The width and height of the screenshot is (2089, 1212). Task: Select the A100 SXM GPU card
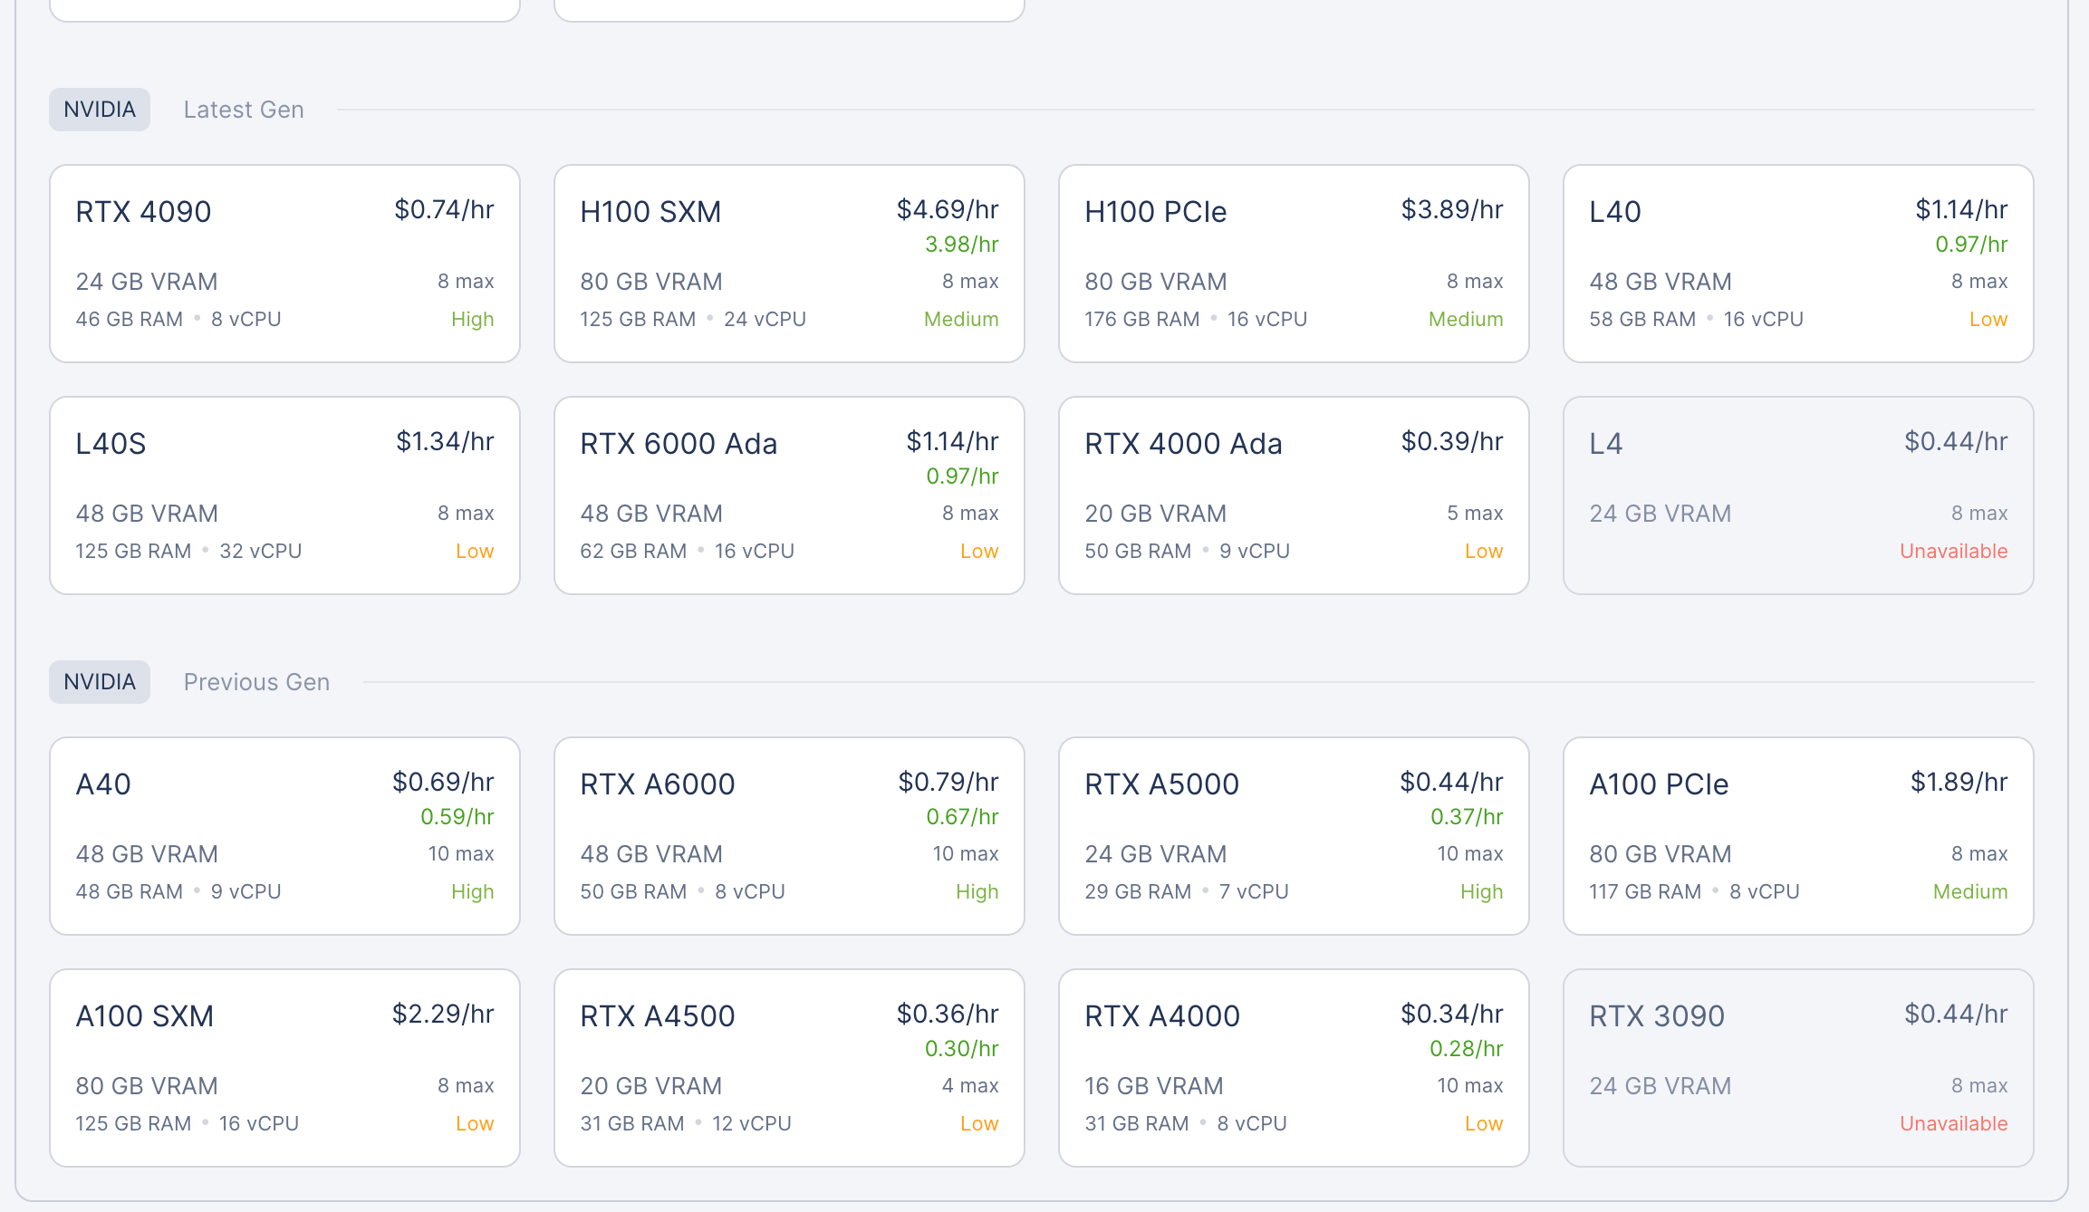tap(284, 1067)
